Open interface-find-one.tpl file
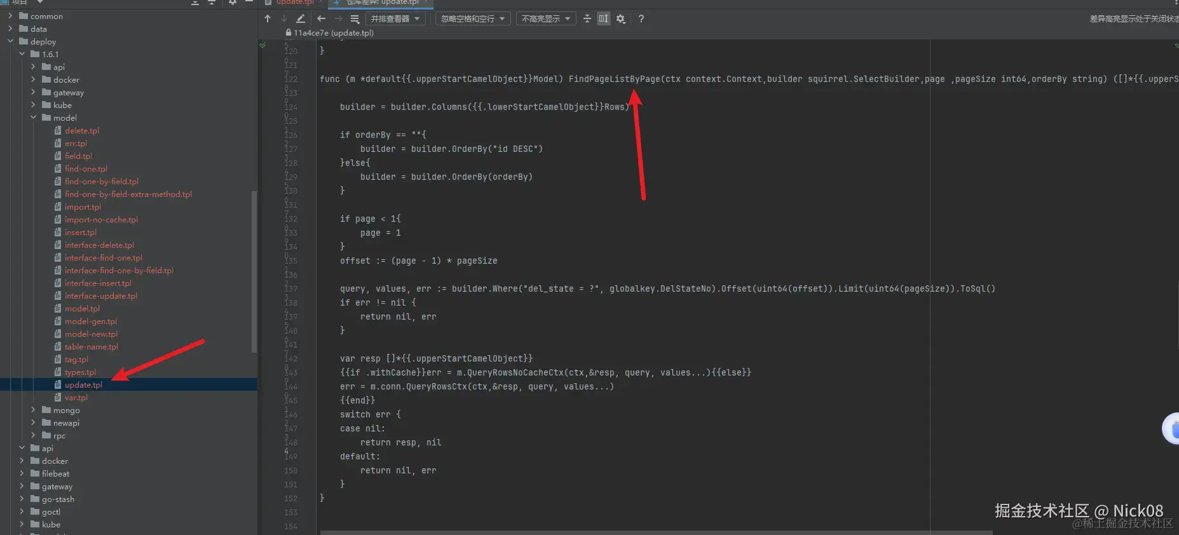1179x535 pixels. (x=104, y=257)
